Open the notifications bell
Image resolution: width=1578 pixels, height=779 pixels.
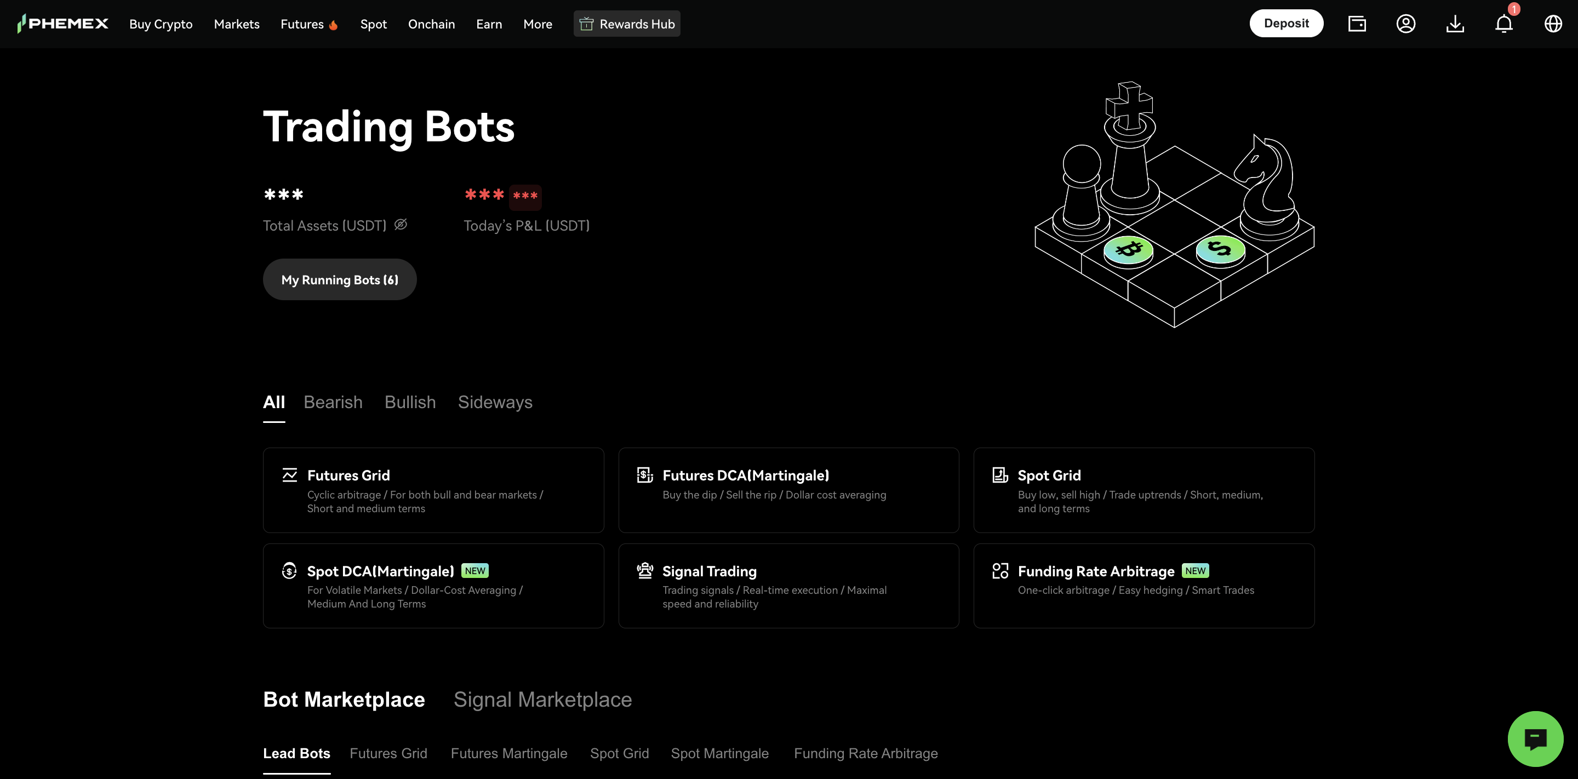click(x=1504, y=23)
